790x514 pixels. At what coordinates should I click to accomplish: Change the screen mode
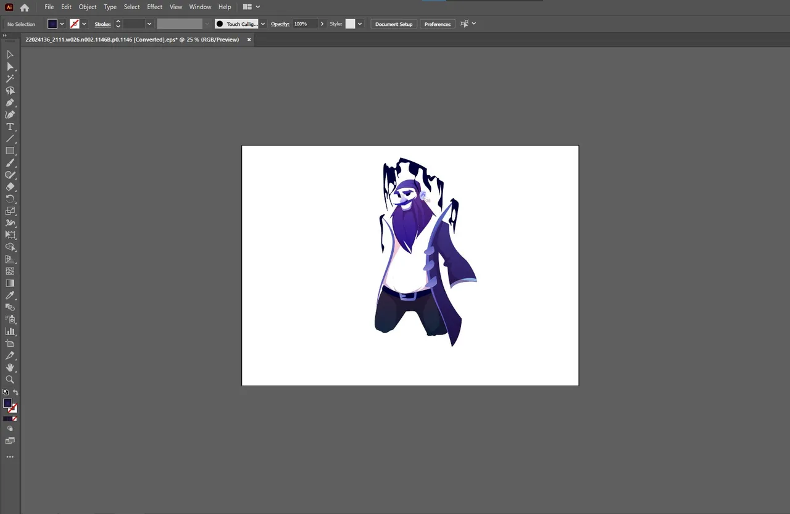coord(10,441)
